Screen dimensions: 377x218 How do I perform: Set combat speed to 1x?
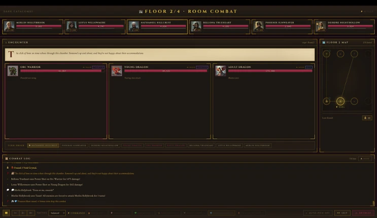click(15, 213)
